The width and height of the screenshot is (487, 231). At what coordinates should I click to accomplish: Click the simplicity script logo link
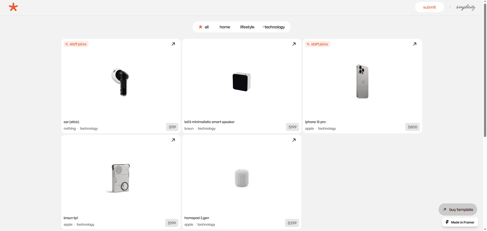tap(466, 7)
